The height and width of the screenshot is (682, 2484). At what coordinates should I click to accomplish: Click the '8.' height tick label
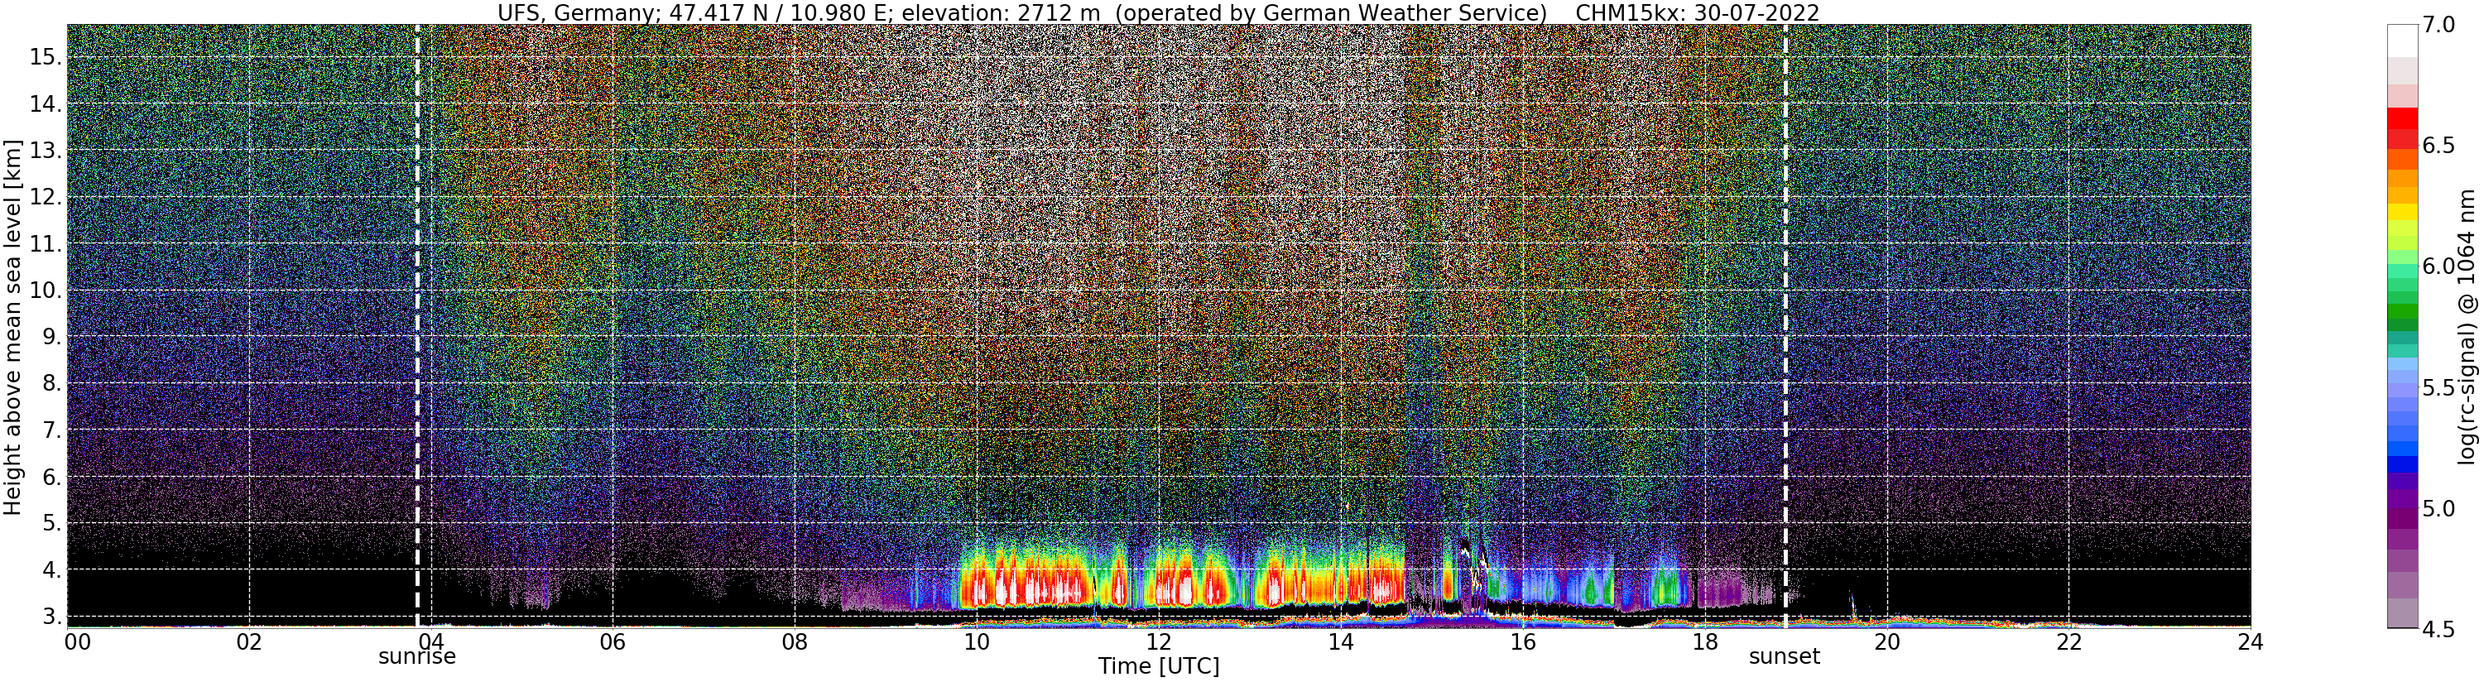click(x=51, y=383)
